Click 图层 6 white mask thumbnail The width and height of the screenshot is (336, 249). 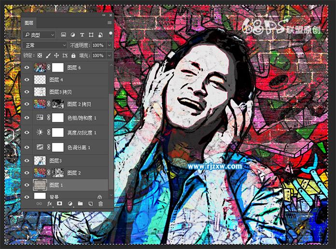tap(58, 68)
